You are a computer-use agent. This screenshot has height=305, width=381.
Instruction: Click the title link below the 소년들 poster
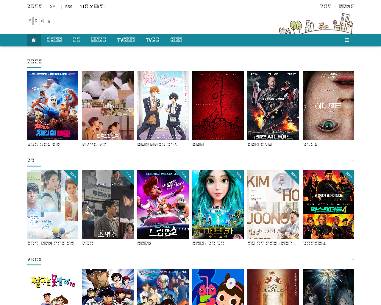click(88, 243)
